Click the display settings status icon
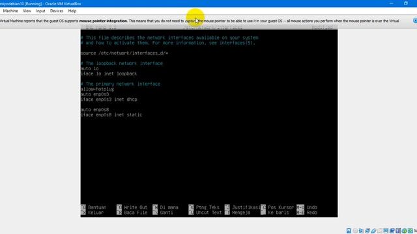Image resolution: width=417 pixels, height=234 pixels. pos(386,231)
